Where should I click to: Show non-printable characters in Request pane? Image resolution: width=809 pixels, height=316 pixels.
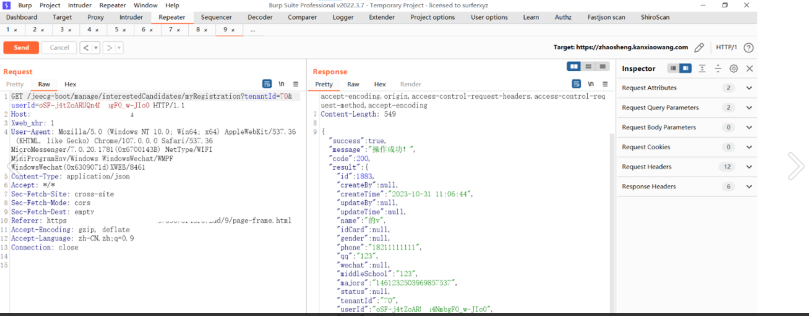[281, 84]
